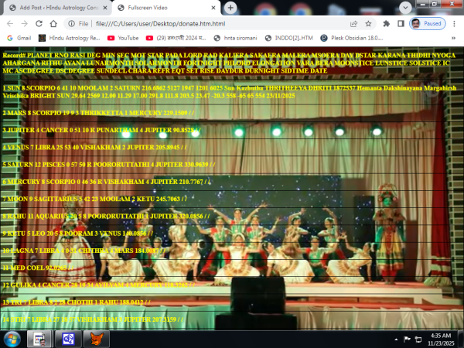Click the share page icon in address bar
Screen dimensions: 464x348
pyautogui.click(x=353, y=23)
